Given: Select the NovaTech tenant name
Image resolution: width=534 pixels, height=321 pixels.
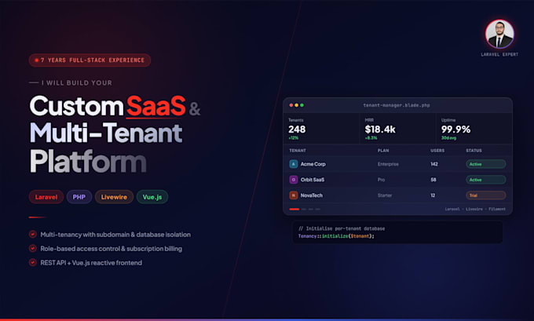Looking at the screenshot, I should tap(311, 195).
